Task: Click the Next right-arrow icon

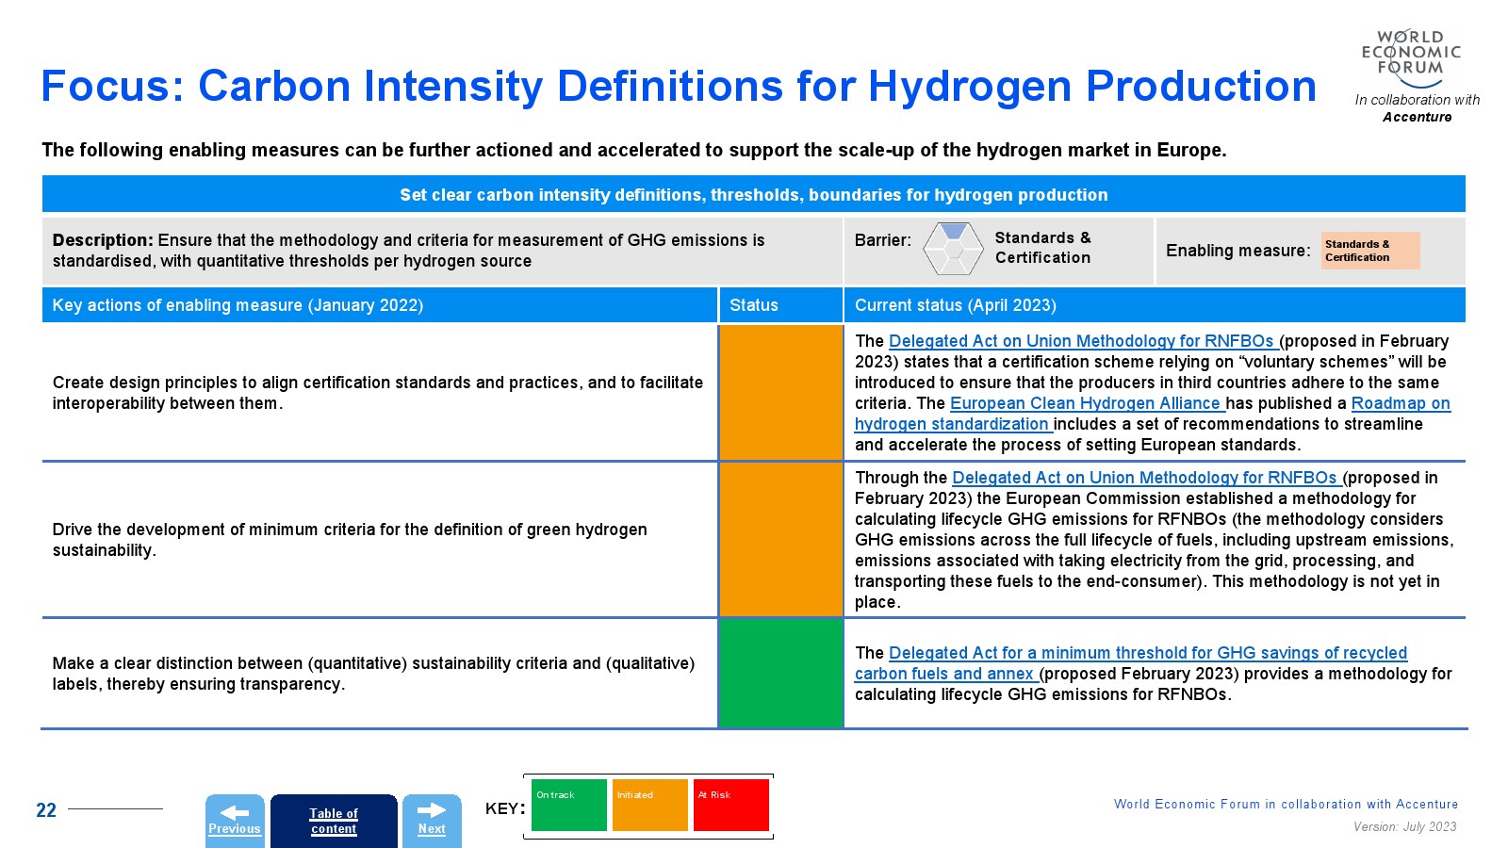Action: click(x=431, y=810)
